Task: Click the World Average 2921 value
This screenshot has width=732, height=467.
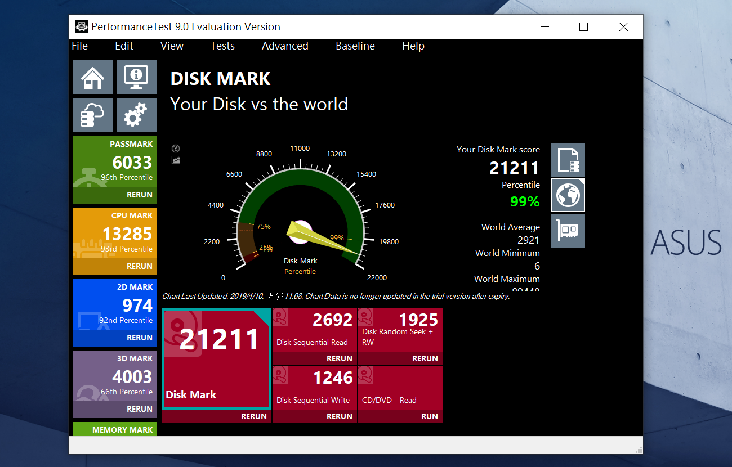Action: click(529, 240)
